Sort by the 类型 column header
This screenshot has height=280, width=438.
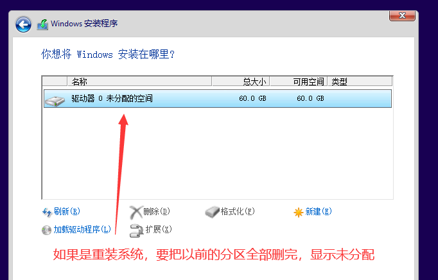point(360,82)
